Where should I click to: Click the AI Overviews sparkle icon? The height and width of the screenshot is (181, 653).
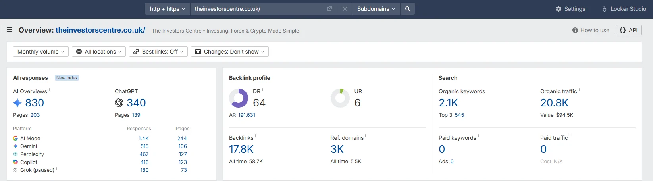coord(17,103)
